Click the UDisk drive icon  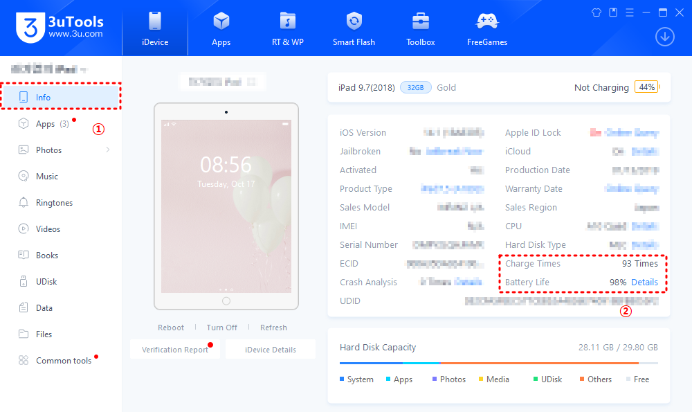click(x=24, y=281)
